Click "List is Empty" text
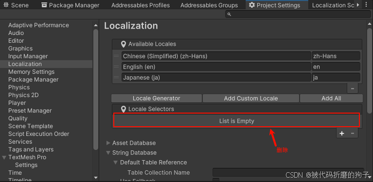Image resolution: width=373 pixels, height=182 pixels. point(237,121)
